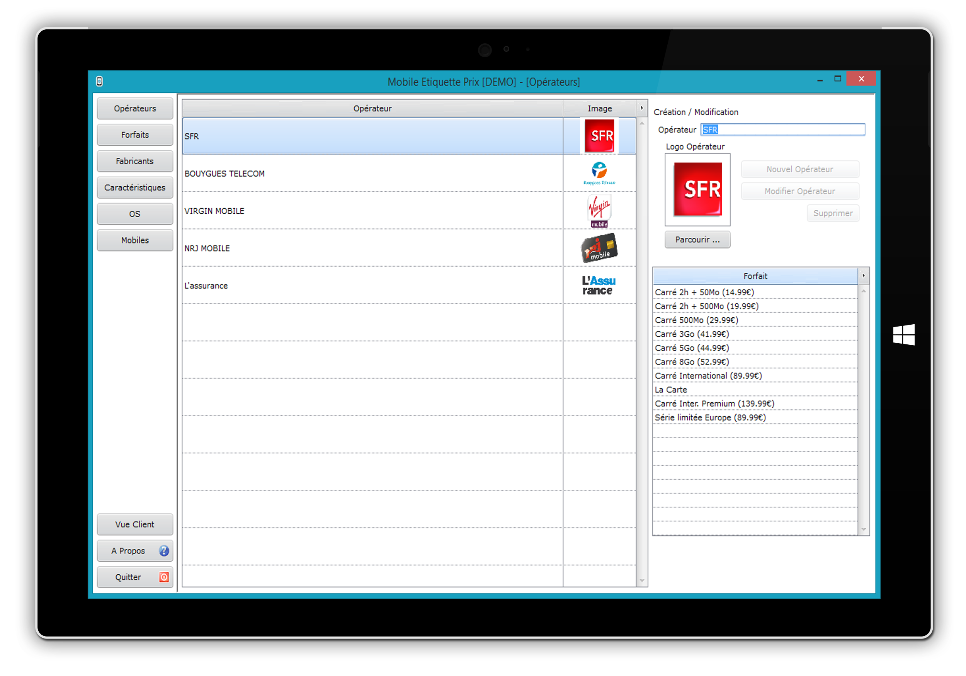The height and width of the screenshot is (676, 966).
Task: Click the large SFR logo preview
Action: (697, 189)
